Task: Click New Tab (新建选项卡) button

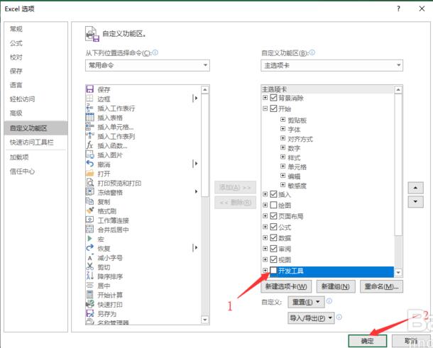Action: click(x=286, y=286)
